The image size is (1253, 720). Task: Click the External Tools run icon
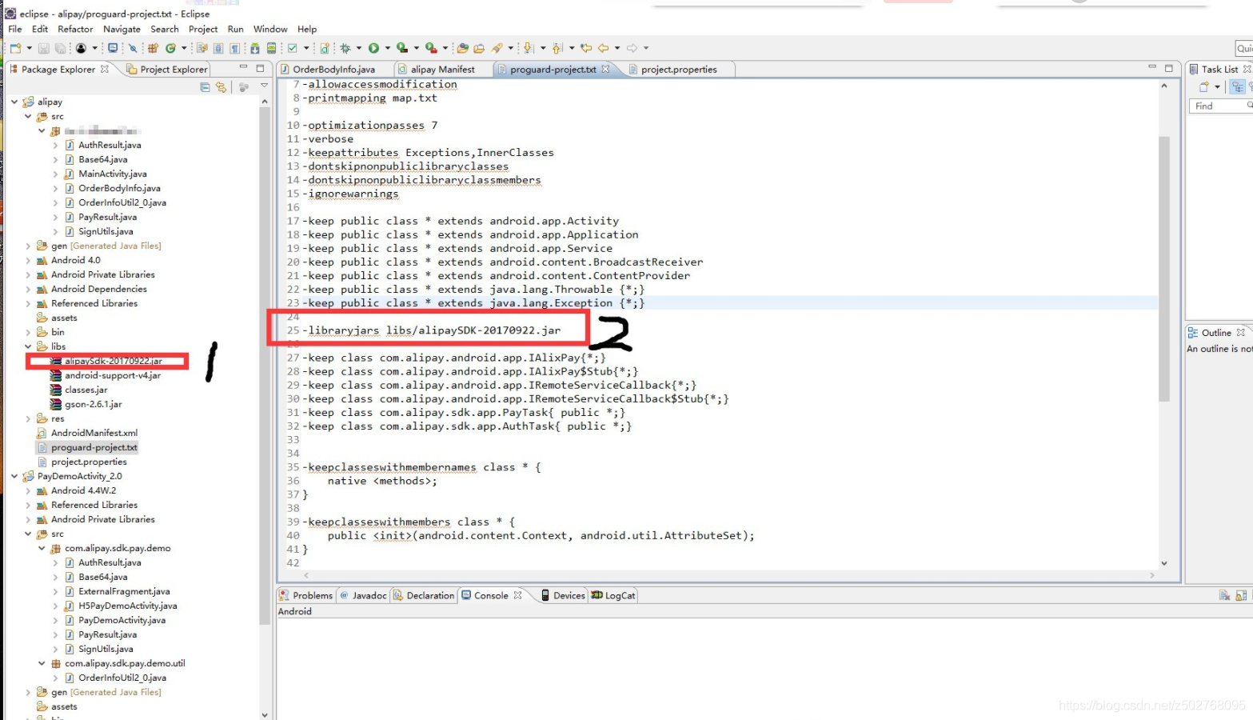(x=431, y=48)
